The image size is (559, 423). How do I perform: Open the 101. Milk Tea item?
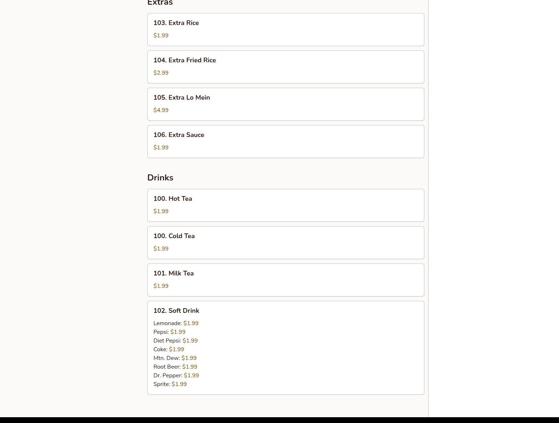pyautogui.click(x=286, y=280)
